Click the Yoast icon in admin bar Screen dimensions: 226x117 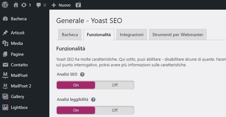click(78, 5)
